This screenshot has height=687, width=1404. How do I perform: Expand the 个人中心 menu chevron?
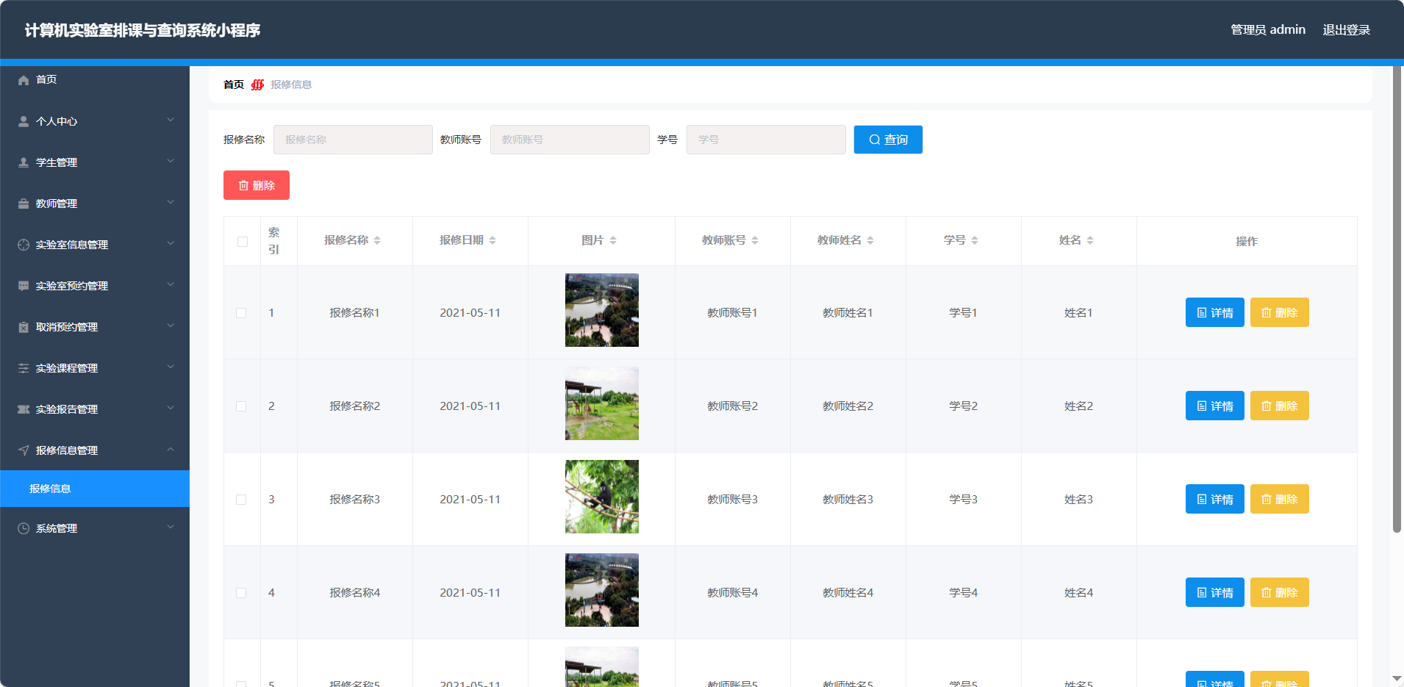click(x=171, y=120)
